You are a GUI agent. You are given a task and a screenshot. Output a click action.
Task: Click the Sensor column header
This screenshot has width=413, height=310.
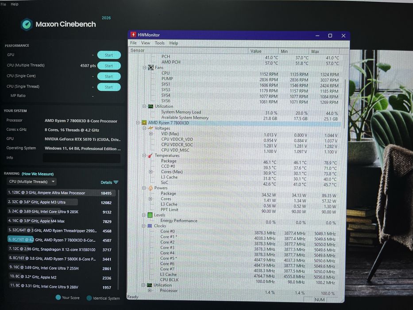click(x=188, y=50)
